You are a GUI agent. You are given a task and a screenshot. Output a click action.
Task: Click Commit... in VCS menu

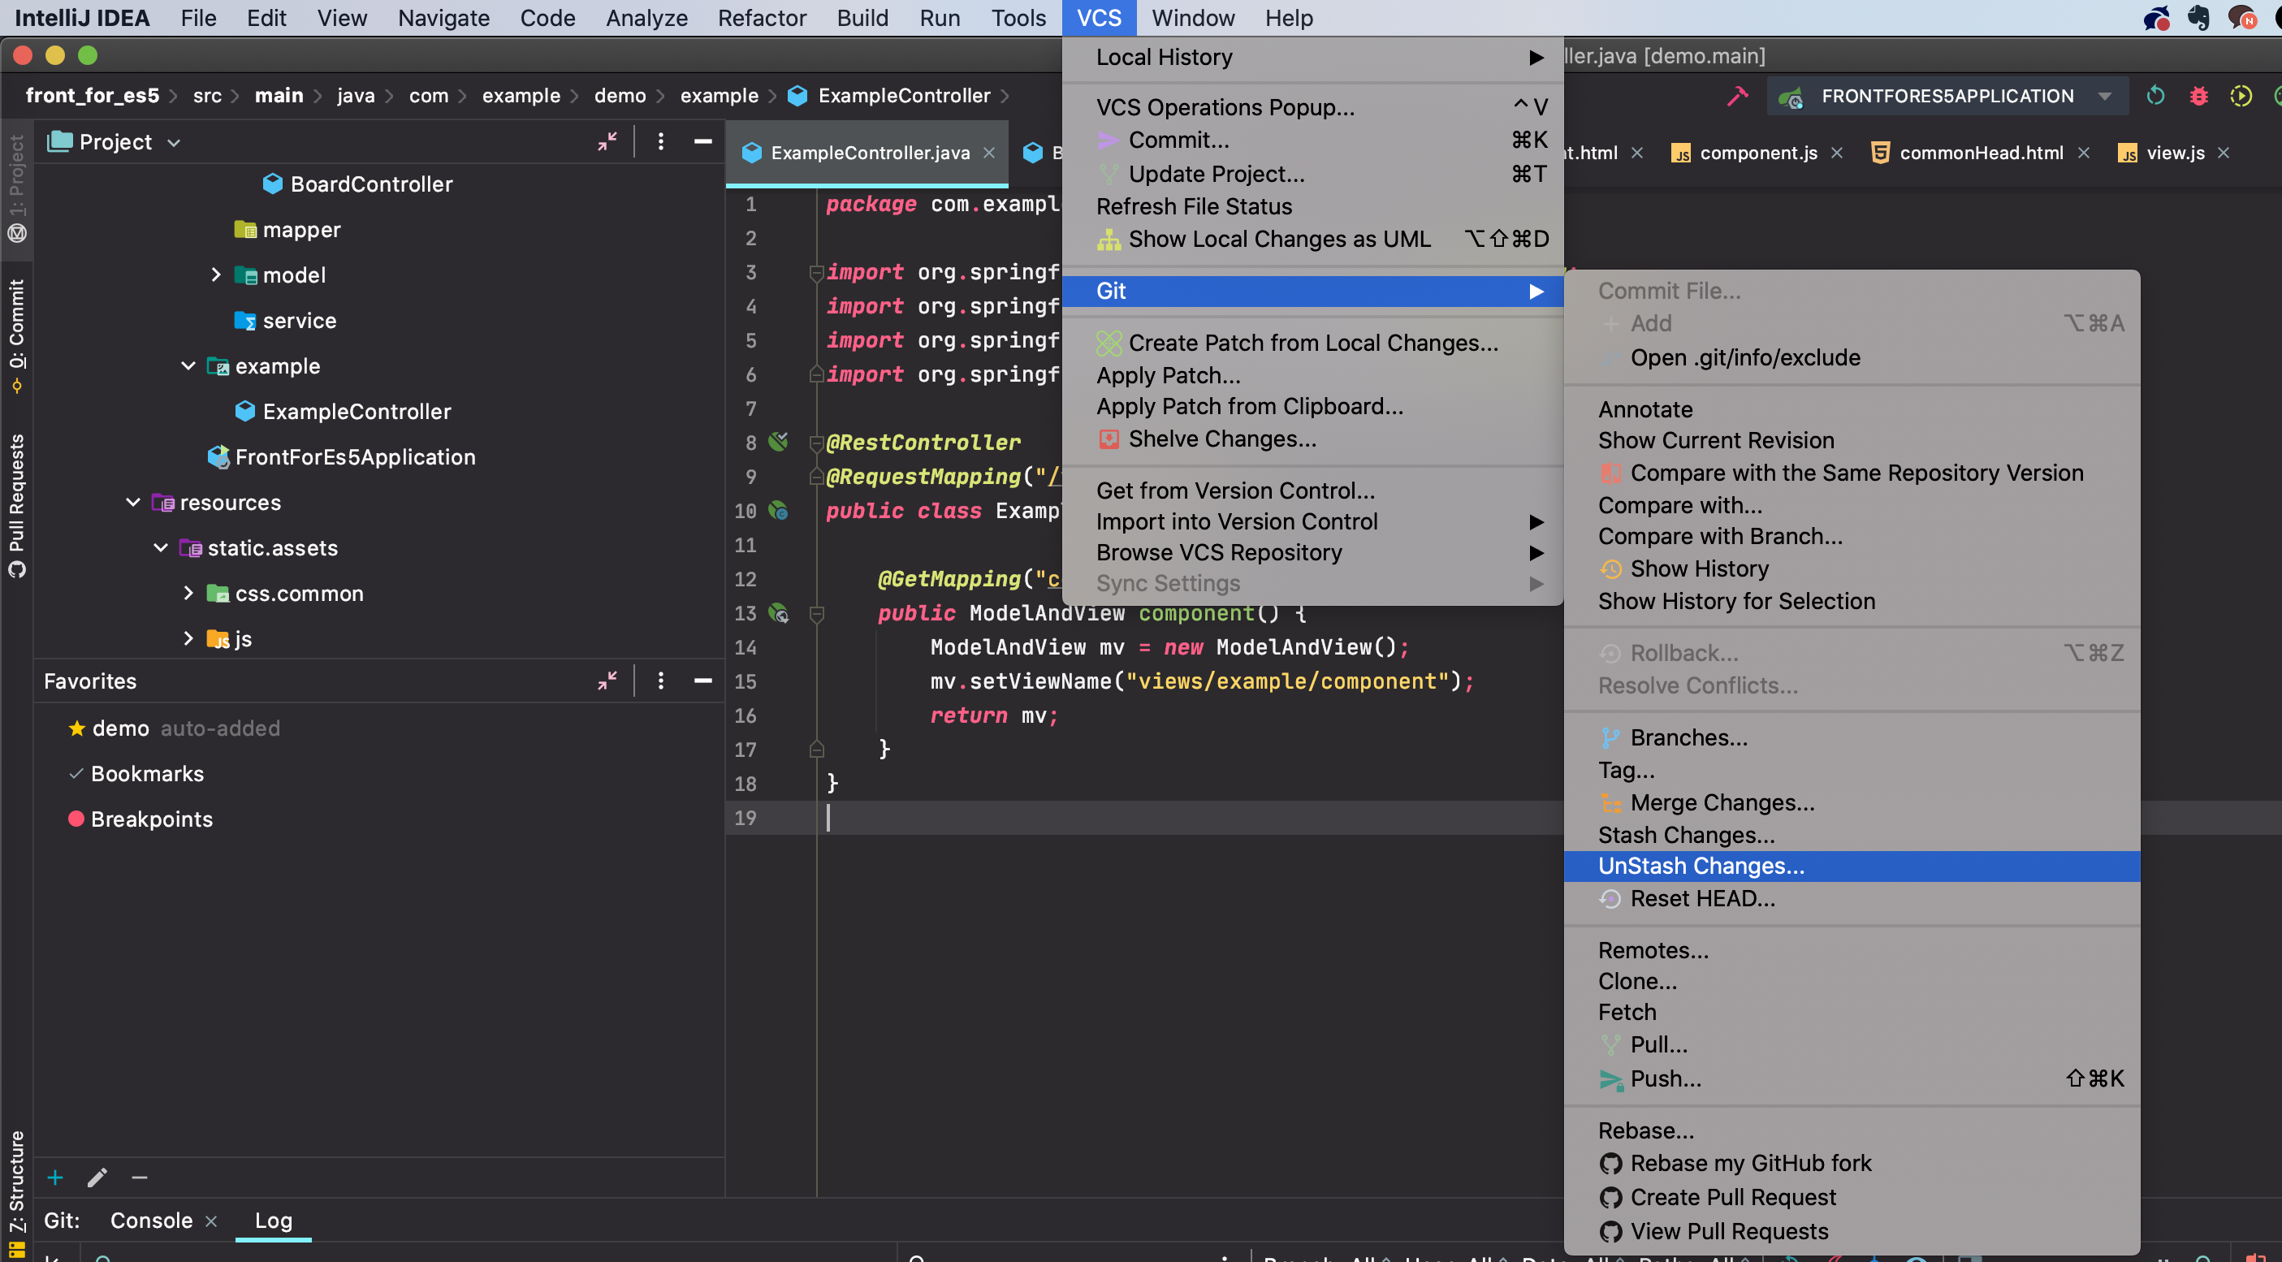1313,140
